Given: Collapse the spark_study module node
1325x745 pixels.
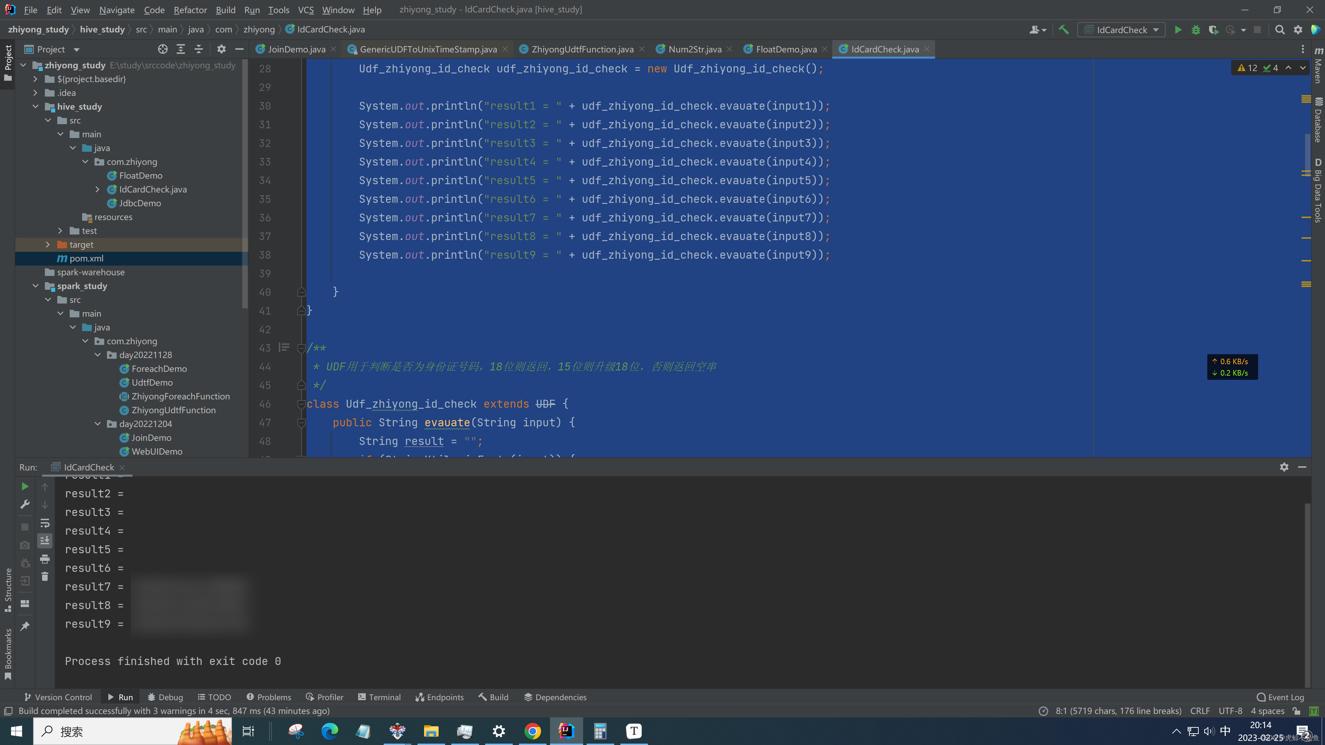Looking at the screenshot, I should click(36, 286).
